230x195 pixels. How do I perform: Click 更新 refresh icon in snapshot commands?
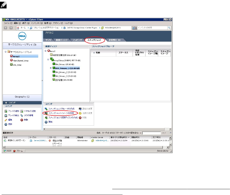pos(46,122)
